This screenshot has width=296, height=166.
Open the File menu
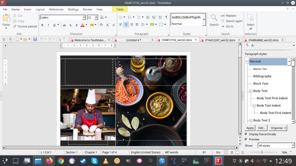(x=5, y=10)
